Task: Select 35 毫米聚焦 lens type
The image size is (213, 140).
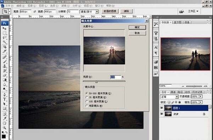Action: point(87,97)
